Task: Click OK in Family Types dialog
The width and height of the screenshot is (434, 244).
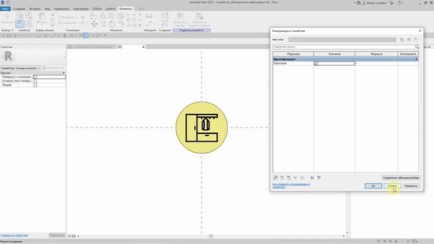Action: (373, 186)
